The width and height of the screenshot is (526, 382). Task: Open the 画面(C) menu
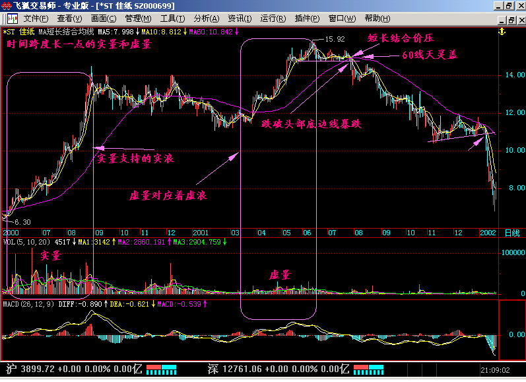104,19
